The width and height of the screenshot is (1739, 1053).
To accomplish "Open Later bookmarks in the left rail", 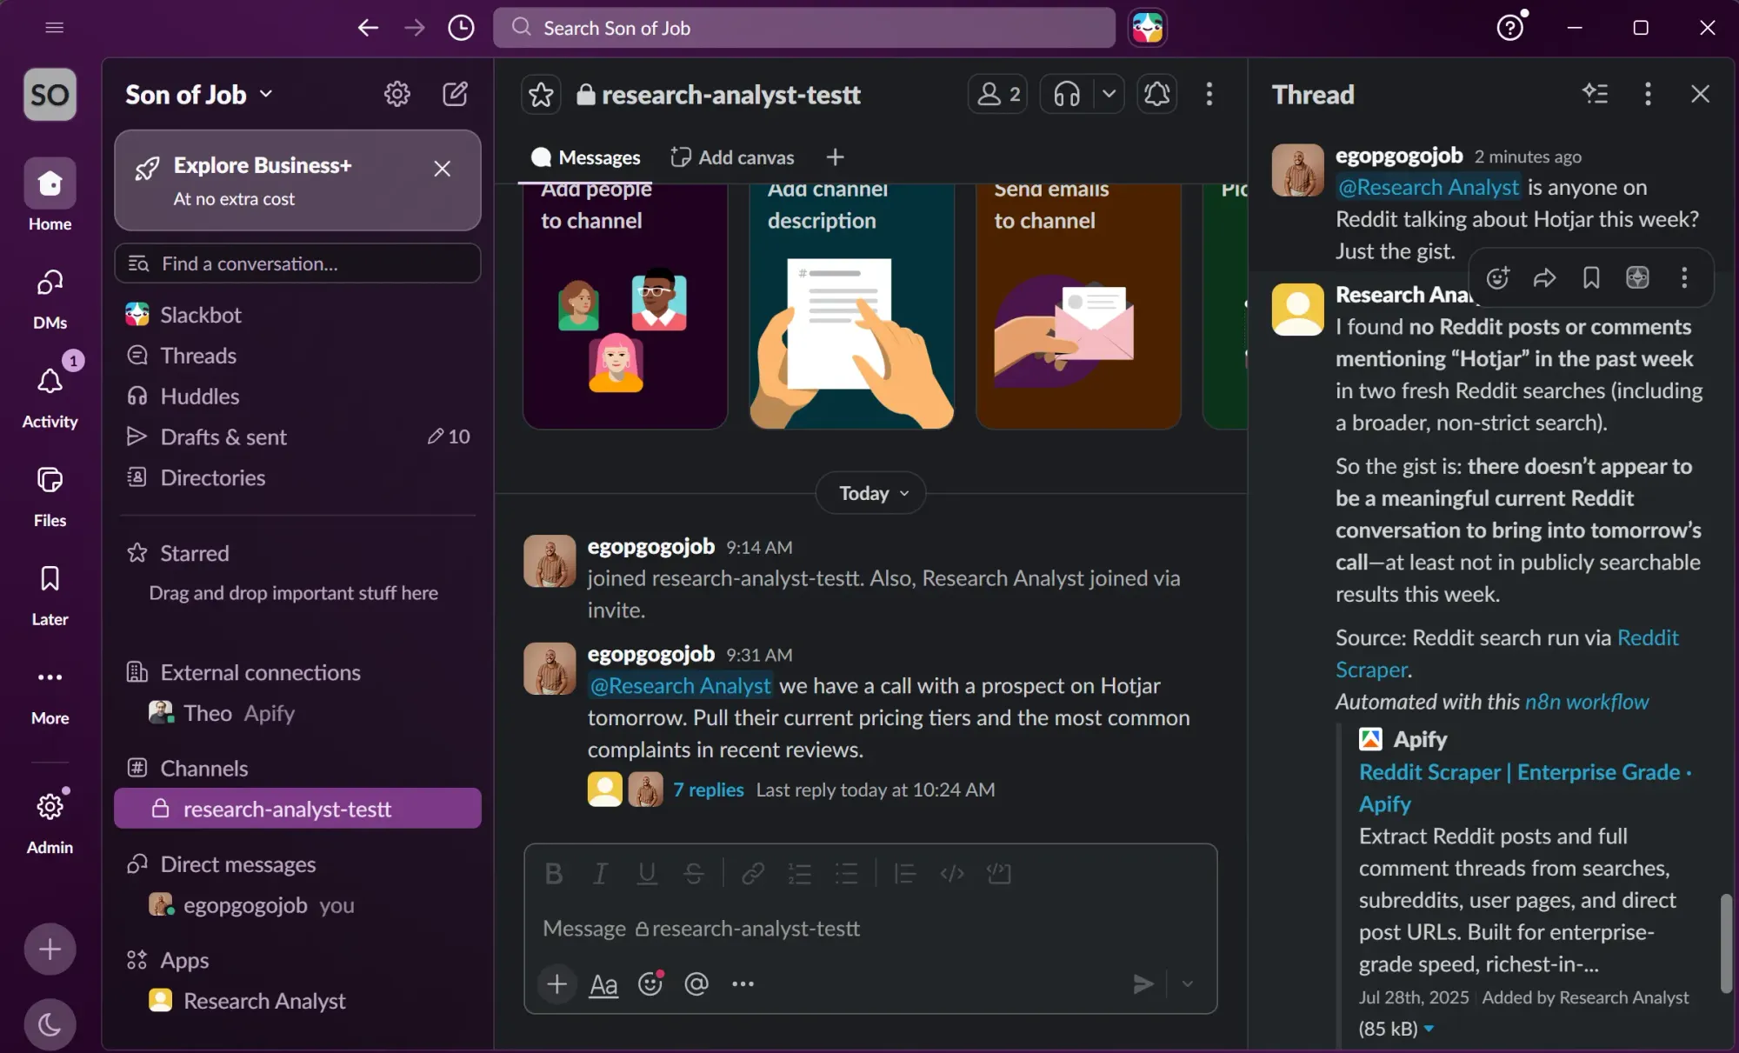I will (50, 595).
